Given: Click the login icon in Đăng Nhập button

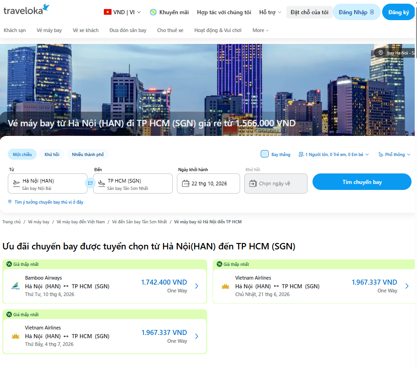Looking at the screenshot, I should [372, 12].
